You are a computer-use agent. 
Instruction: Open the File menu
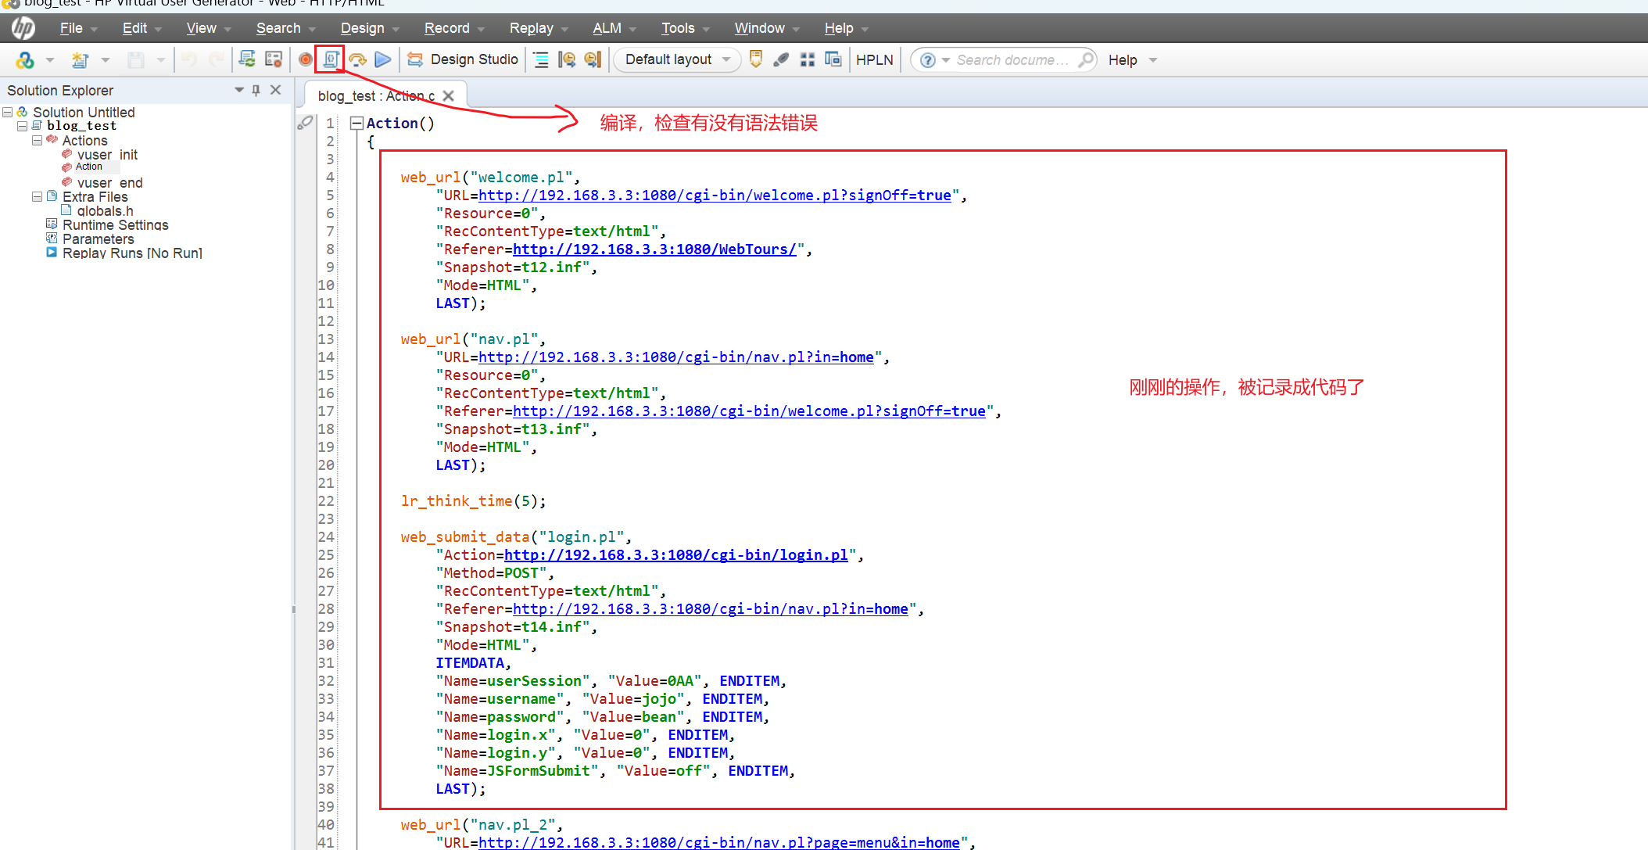(x=77, y=28)
